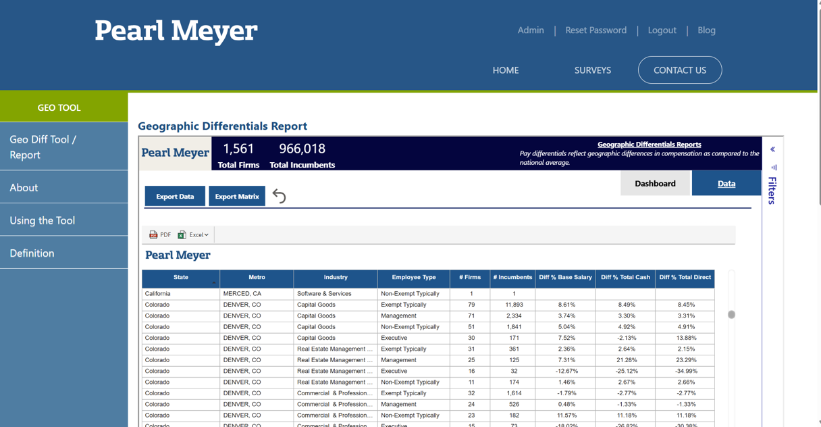The width and height of the screenshot is (821, 427).
Task: Click the Excel export icon
Action: [182, 234]
